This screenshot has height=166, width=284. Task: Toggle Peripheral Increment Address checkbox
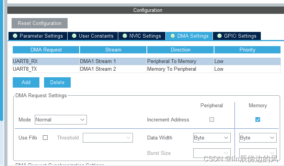[x=212, y=120]
